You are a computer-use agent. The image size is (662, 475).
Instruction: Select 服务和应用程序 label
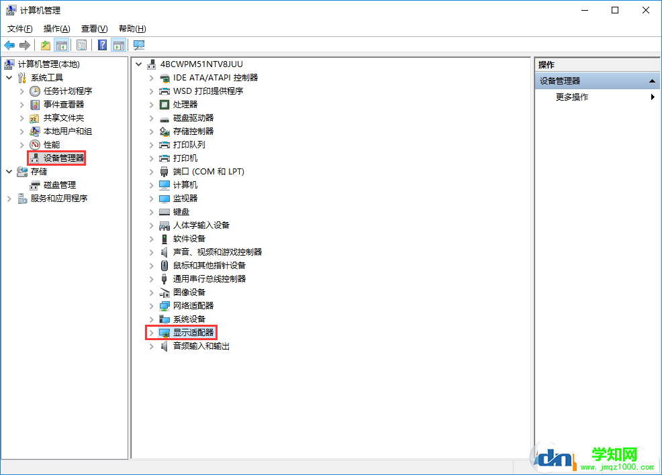(58, 199)
